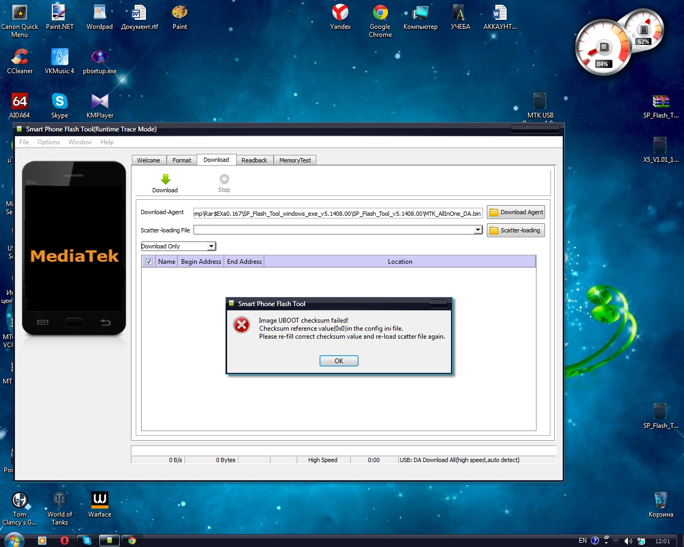
Task: Switch to the Readback tab
Action: pos(254,160)
